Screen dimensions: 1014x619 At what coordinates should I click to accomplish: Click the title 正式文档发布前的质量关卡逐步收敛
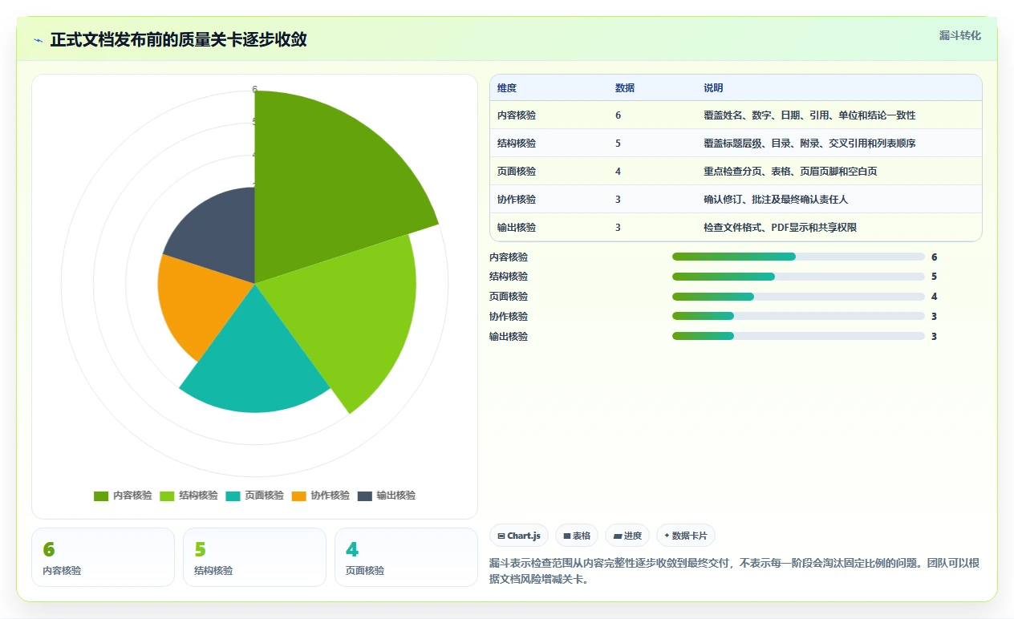(178, 40)
